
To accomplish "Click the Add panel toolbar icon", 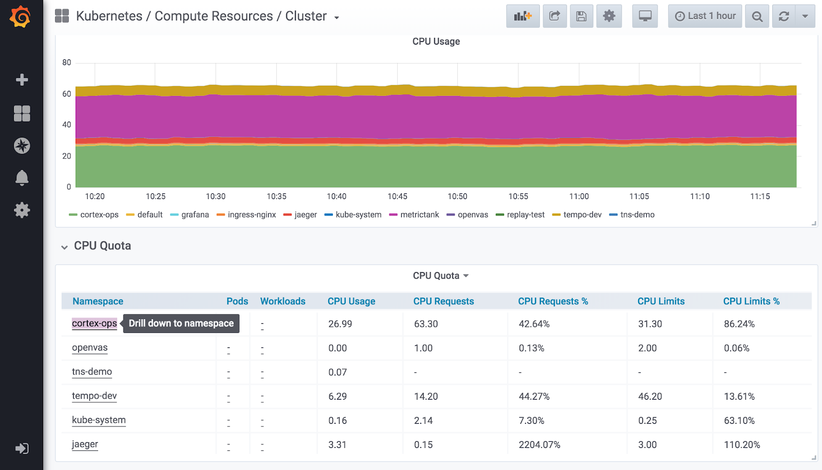I will point(522,16).
